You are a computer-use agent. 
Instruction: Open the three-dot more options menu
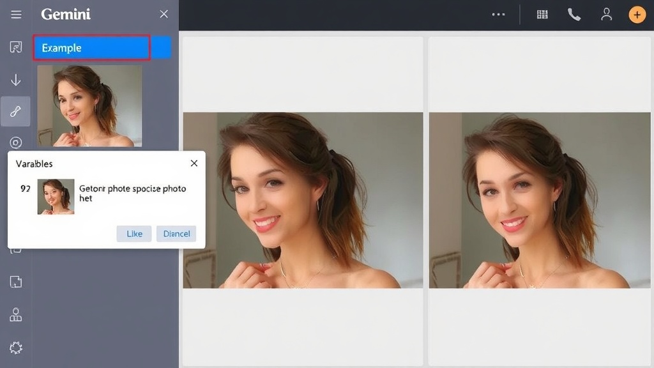(x=498, y=15)
